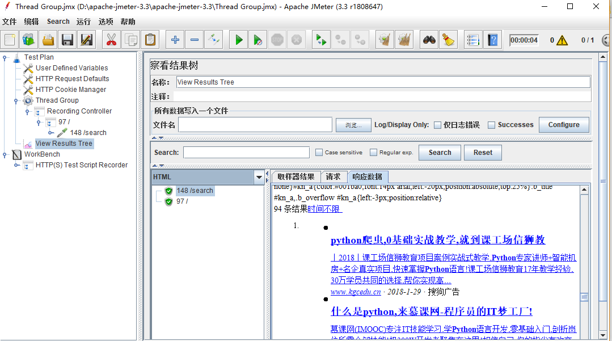This screenshot has height=341, width=612.
Task: Click the Clear broom-with-gear icon
Action: [385, 40]
